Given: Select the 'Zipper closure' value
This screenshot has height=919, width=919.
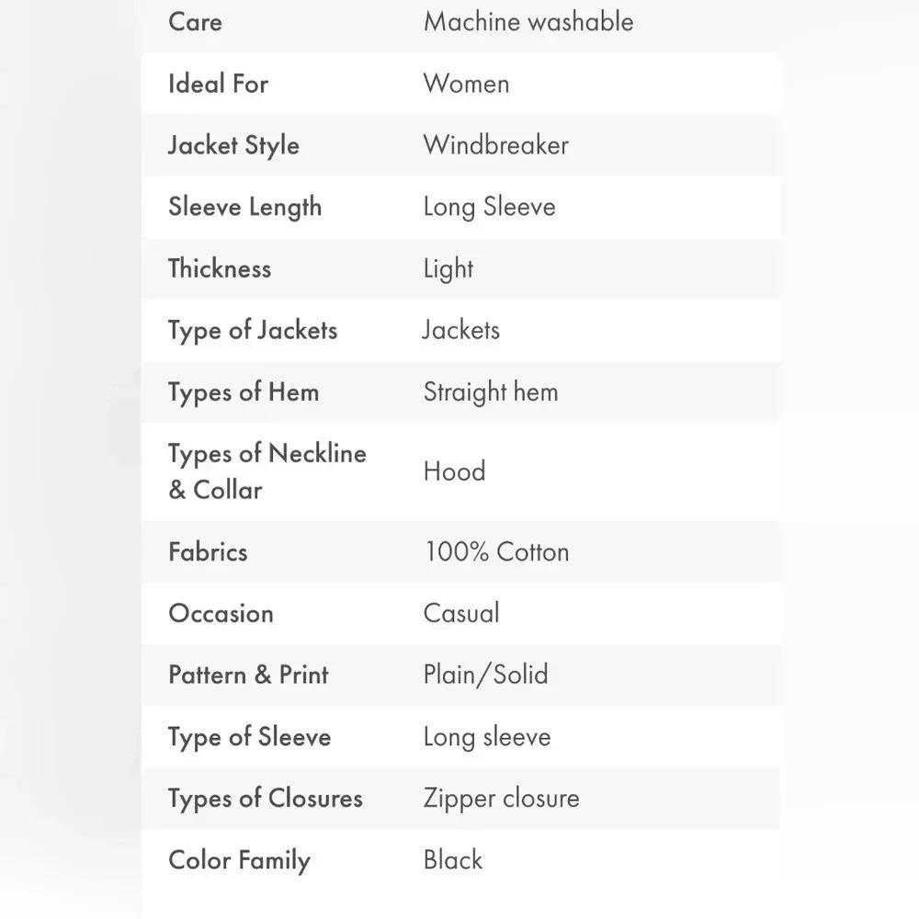Looking at the screenshot, I should (501, 800).
